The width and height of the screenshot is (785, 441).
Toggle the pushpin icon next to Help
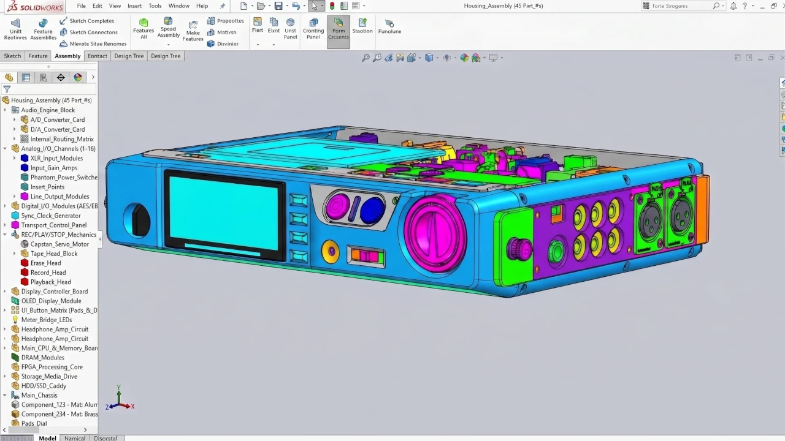click(x=222, y=6)
